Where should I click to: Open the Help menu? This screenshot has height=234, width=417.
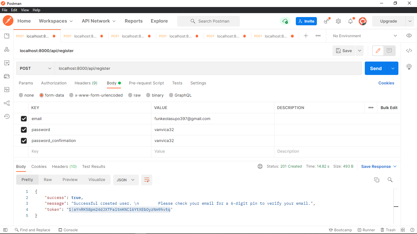(36, 10)
